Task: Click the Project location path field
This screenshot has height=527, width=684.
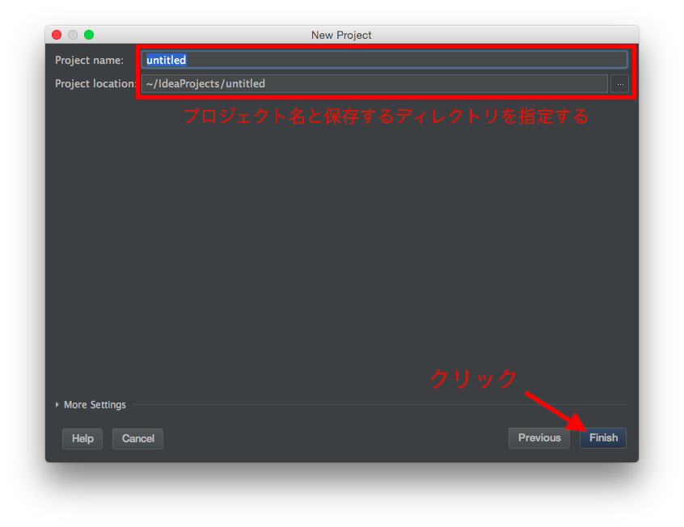Action: point(374,83)
